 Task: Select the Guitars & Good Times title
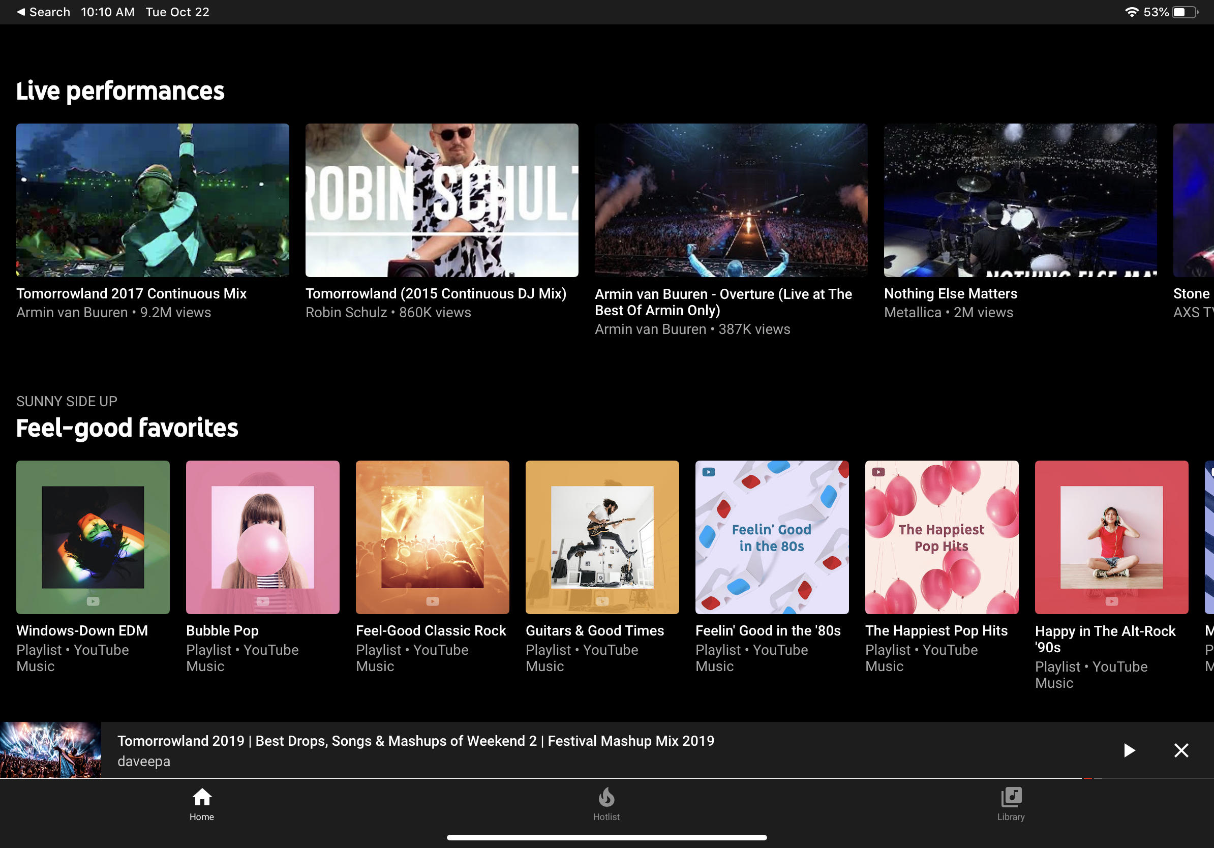(x=595, y=631)
